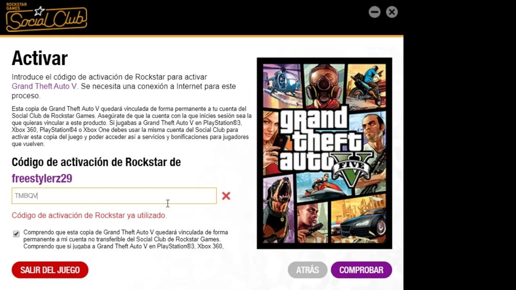Click the red X invalid-code icon
Image resolution: width=516 pixels, height=290 pixels.
click(x=226, y=196)
